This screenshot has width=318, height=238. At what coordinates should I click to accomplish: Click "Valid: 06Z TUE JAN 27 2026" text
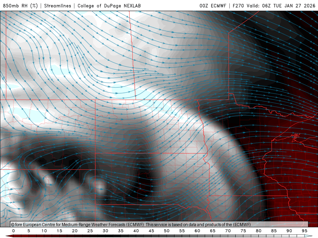[281, 6]
